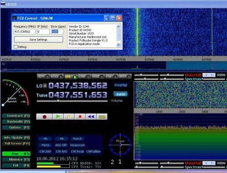Click the Save Settings button
This screenshot has height=173, width=227.
(39, 40)
